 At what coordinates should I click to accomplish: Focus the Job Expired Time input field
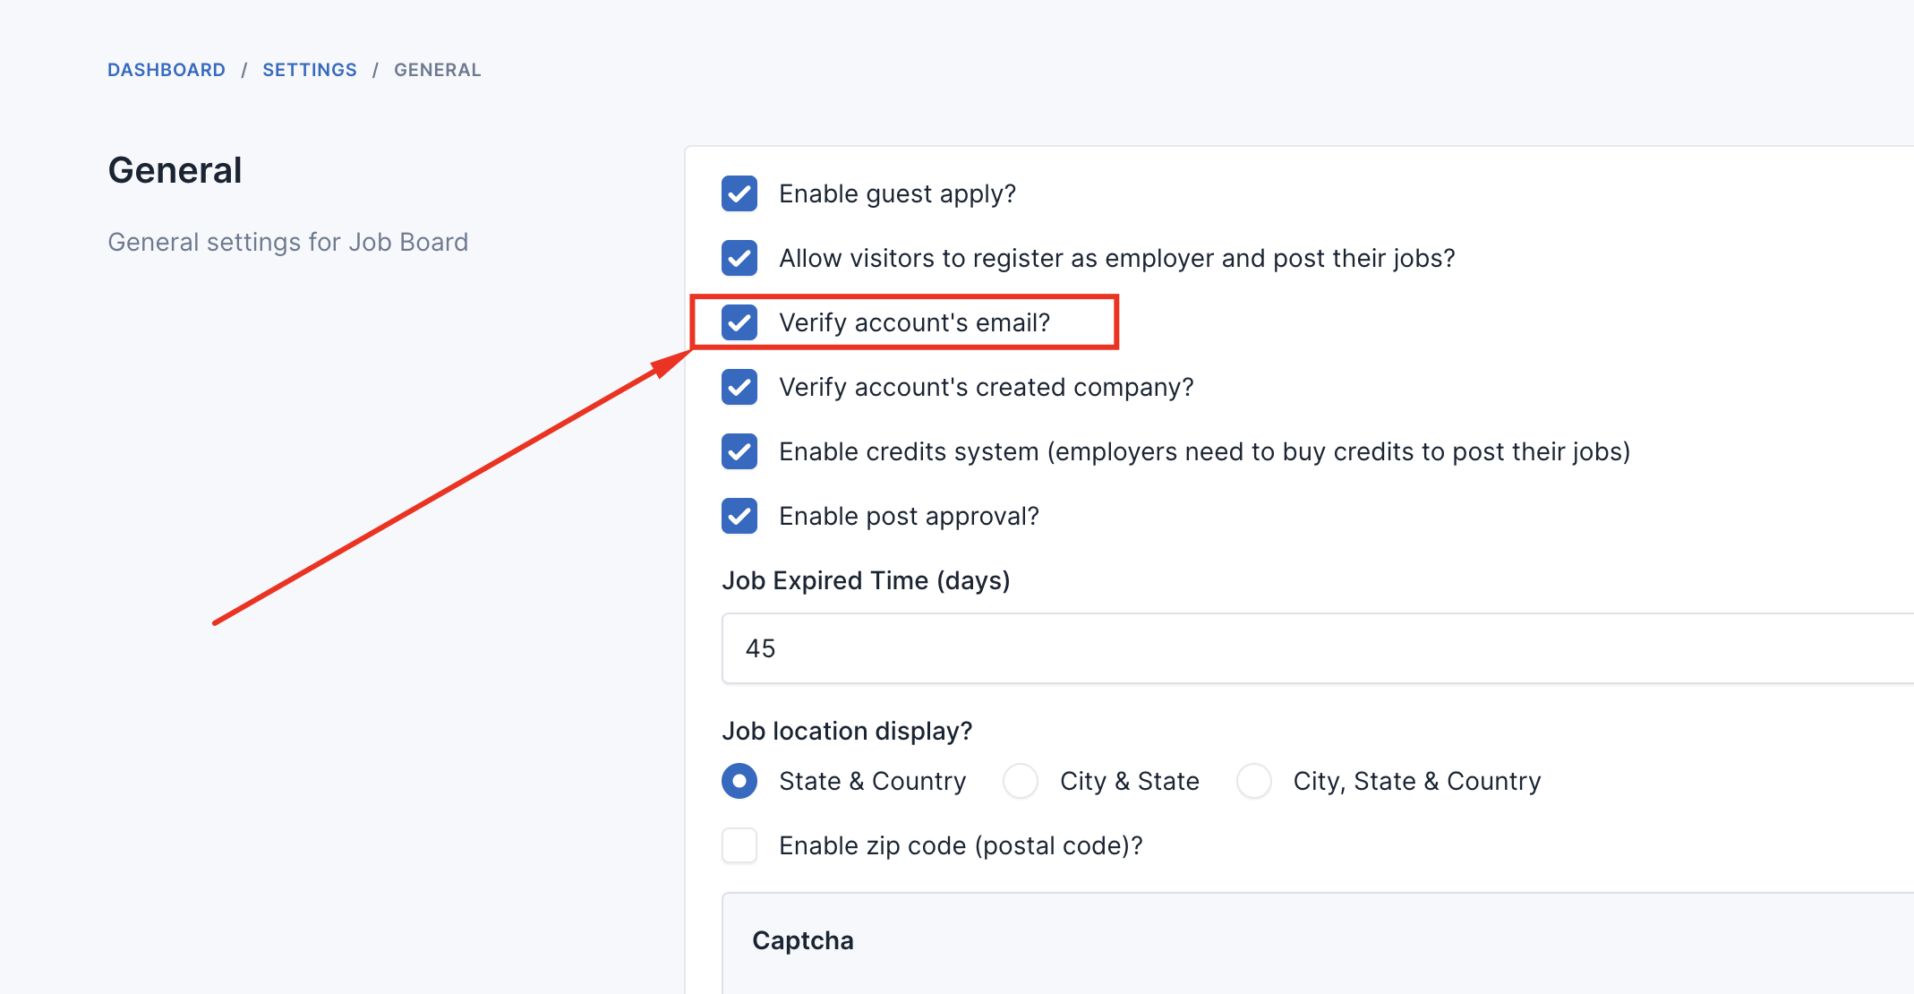pyautogui.click(x=1318, y=648)
